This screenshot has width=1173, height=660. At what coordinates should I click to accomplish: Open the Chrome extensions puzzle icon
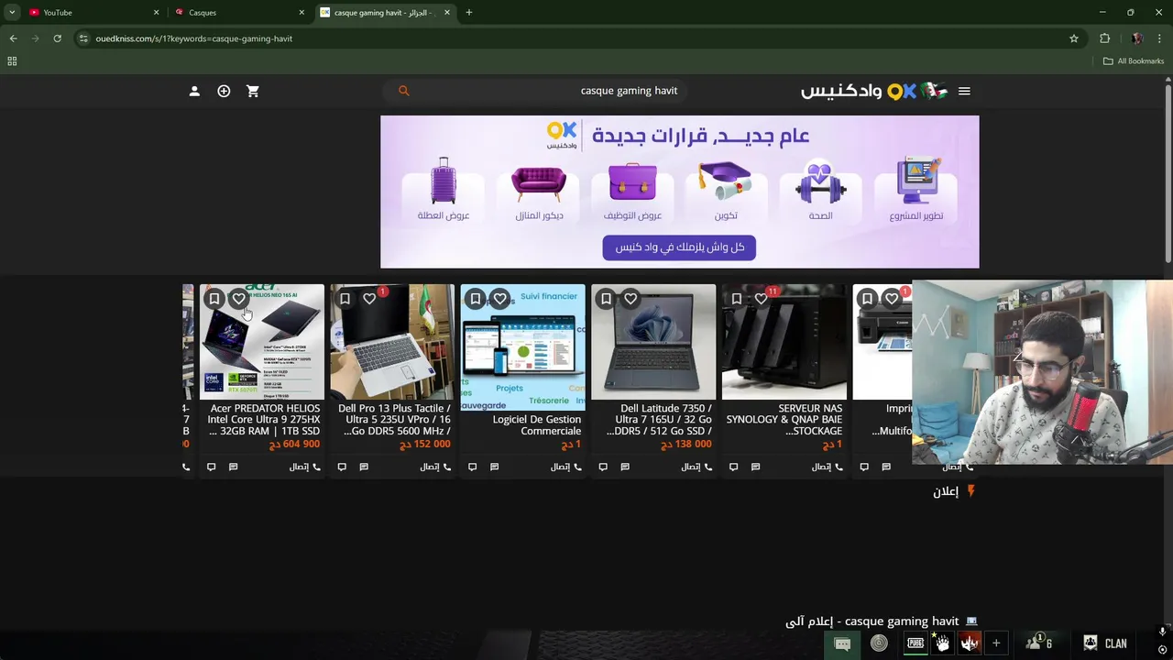1104,38
